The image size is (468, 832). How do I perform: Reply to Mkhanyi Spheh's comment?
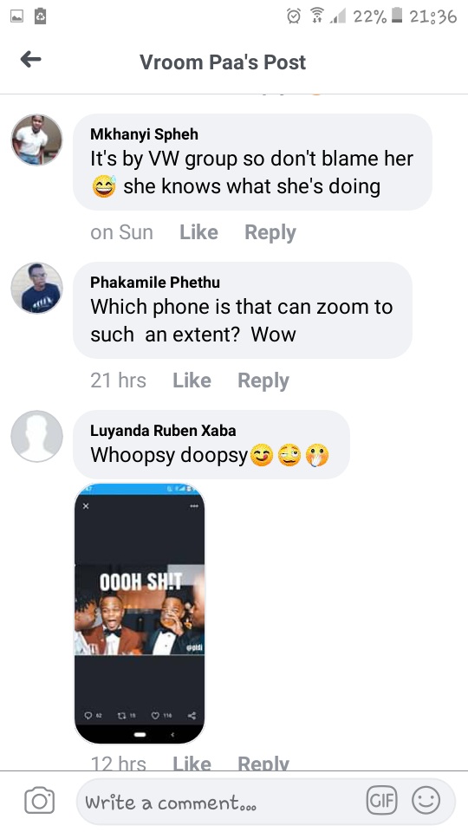[x=270, y=232]
